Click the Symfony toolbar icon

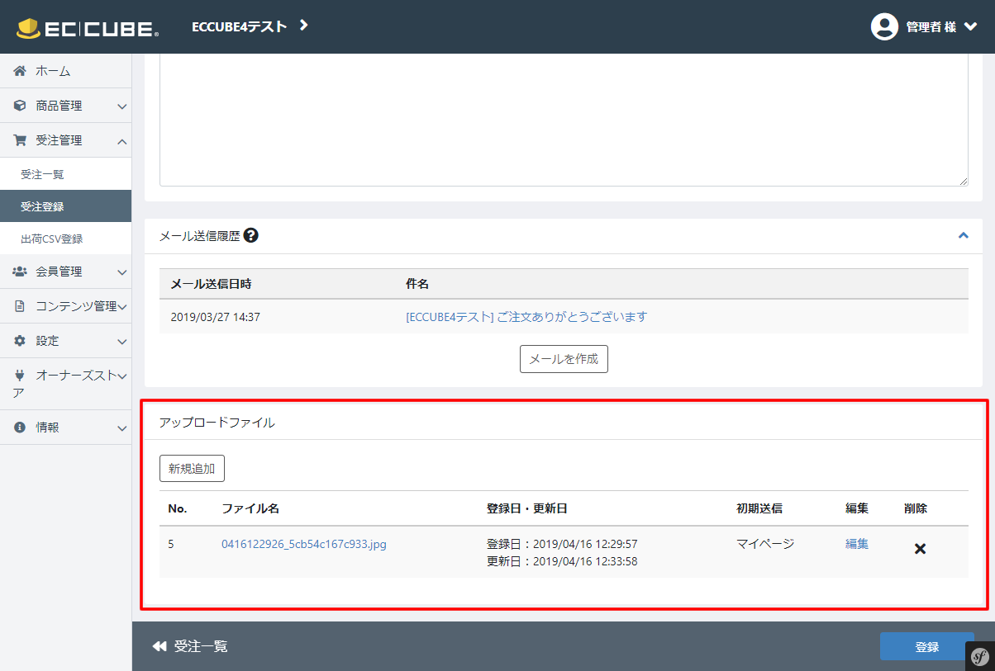click(980, 655)
